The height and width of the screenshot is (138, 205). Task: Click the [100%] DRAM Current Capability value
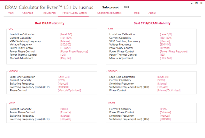click(64, 109)
